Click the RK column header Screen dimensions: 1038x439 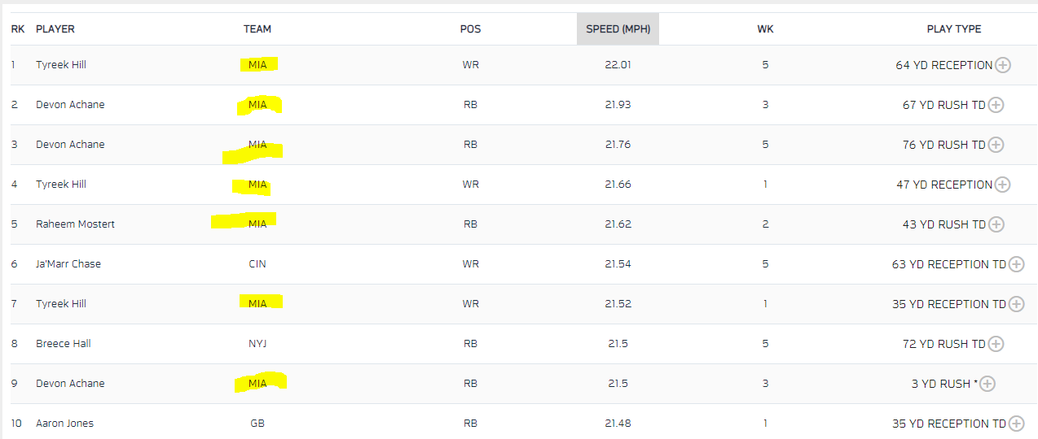pyautogui.click(x=17, y=28)
